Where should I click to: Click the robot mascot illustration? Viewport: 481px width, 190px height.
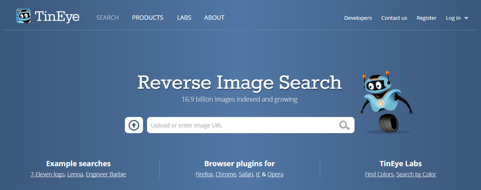pyautogui.click(x=386, y=102)
